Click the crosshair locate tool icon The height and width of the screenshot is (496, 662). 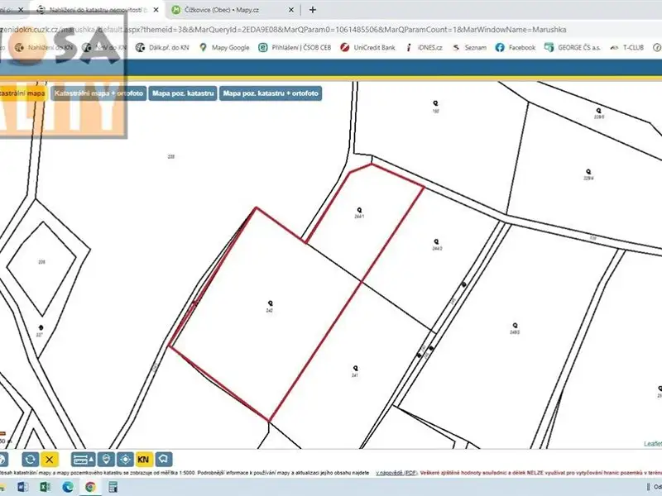[x=126, y=460]
